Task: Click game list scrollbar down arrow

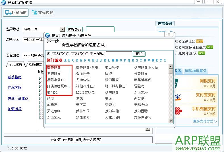Action: (x=171, y=121)
